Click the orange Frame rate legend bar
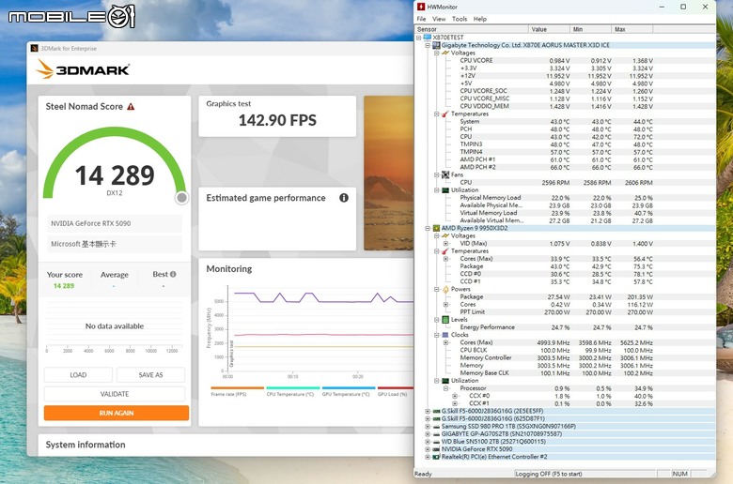Screen dimensions: 733x484 click(238, 387)
